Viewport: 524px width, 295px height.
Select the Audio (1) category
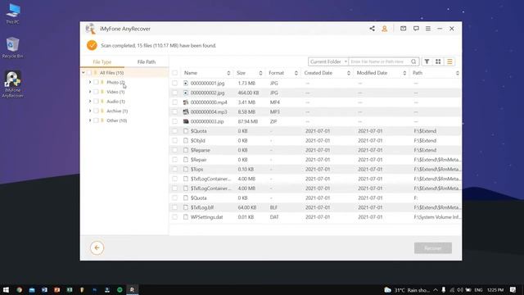(x=115, y=102)
